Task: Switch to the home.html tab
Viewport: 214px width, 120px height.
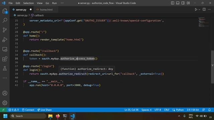Action: (46, 10)
